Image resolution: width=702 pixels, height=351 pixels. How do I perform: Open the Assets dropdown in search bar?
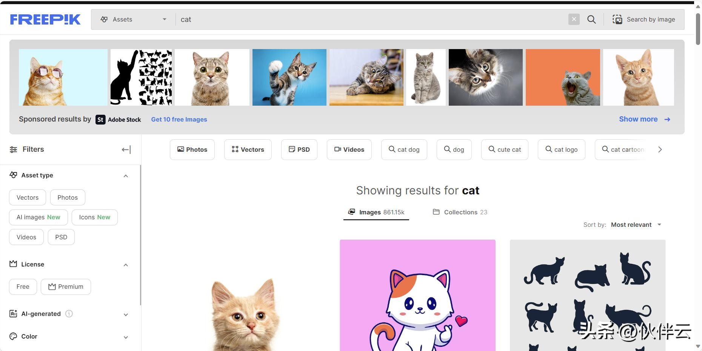(133, 19)
